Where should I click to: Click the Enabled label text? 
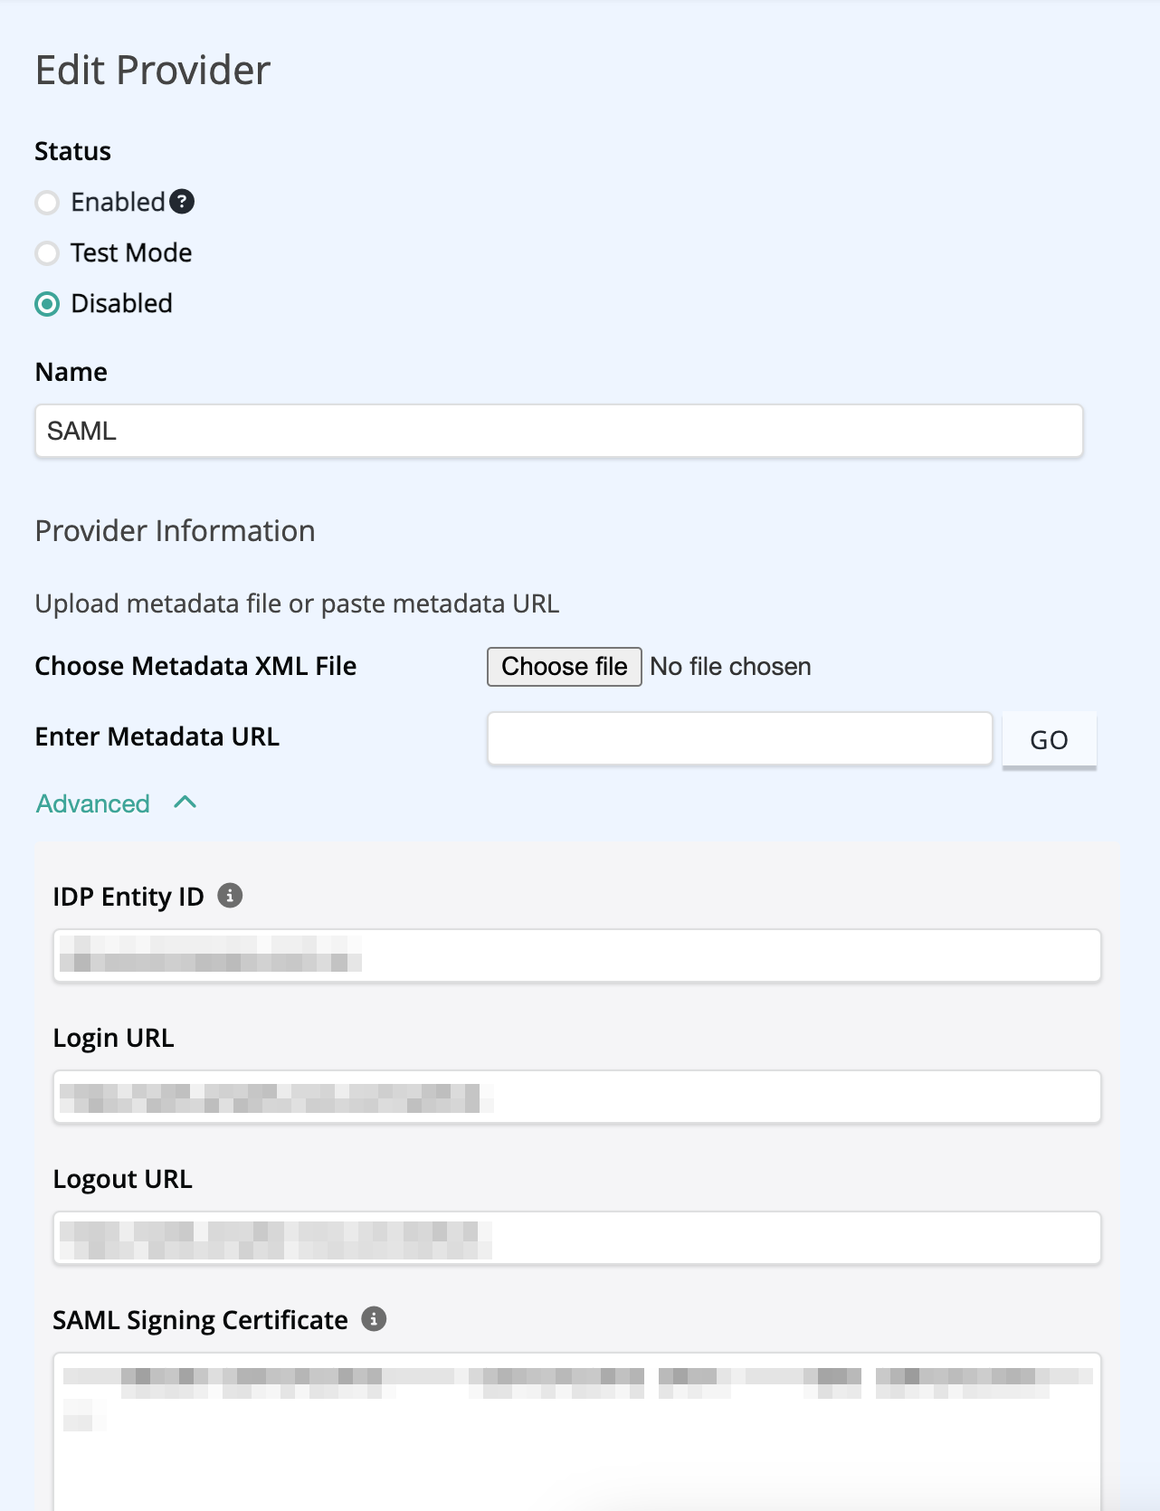[x=119, y=202]
